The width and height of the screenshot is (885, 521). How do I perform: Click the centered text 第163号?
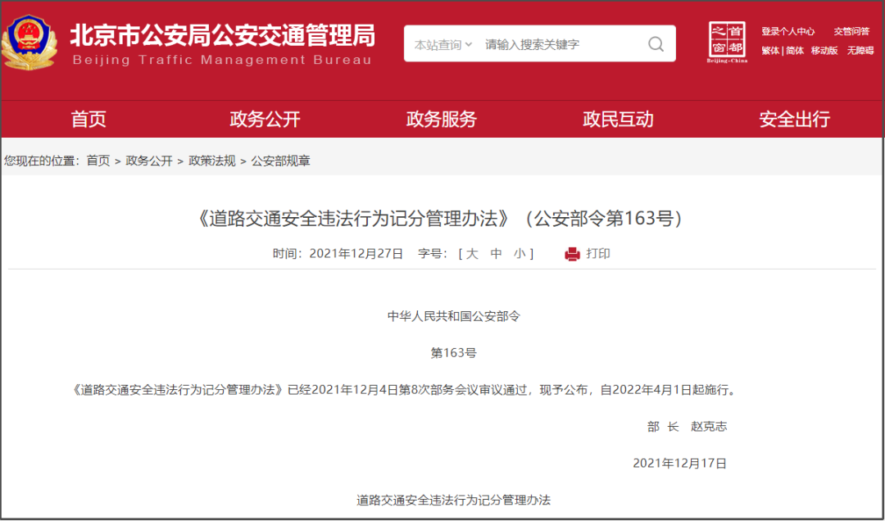click(454, 353)
